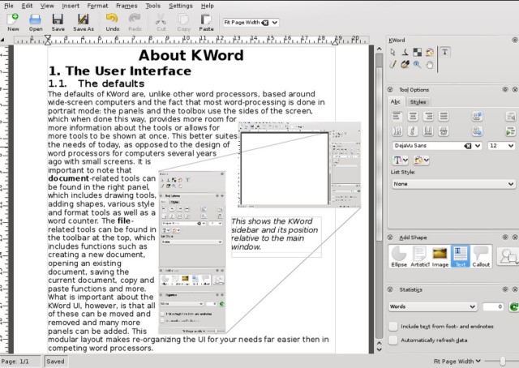Open the text color T dropdown
This screenshot has height=368, width=519.
coord(401,160)
